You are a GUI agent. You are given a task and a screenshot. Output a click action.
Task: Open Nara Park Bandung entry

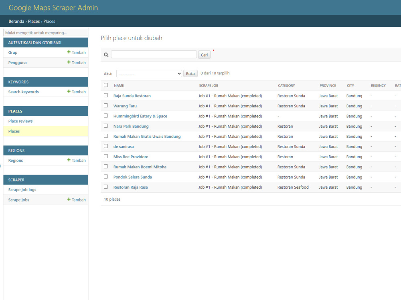click(x=131, y=126)
